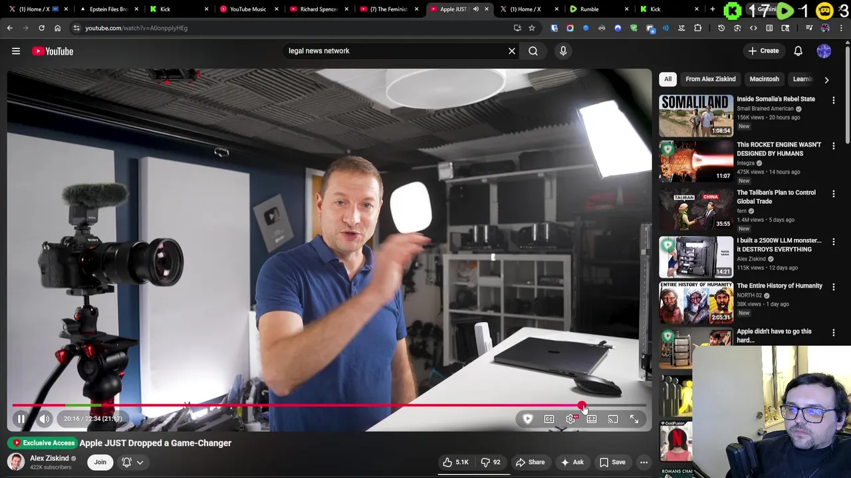Click the address bar URL
The image size is (851, 478).
pos(136,28)
